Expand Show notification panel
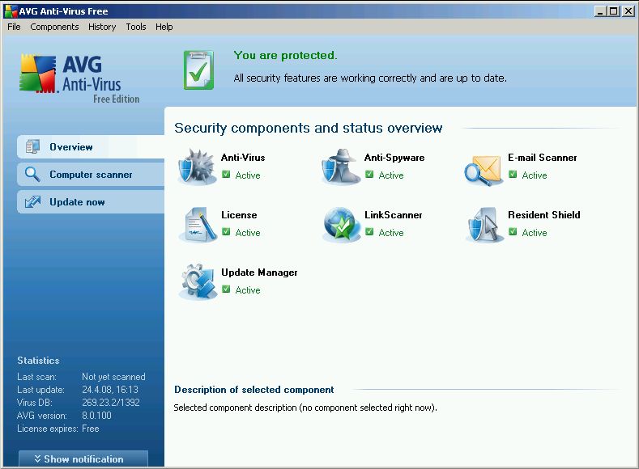Image resolution: width=639 pixels, height=469 pixels. (83, 458)
